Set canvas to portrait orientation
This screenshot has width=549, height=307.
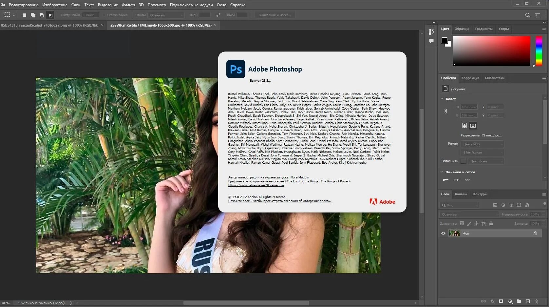click(x=464, y=126)
